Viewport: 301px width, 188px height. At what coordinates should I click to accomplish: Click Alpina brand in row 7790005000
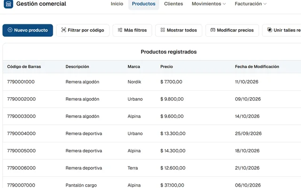pos(134,151)
